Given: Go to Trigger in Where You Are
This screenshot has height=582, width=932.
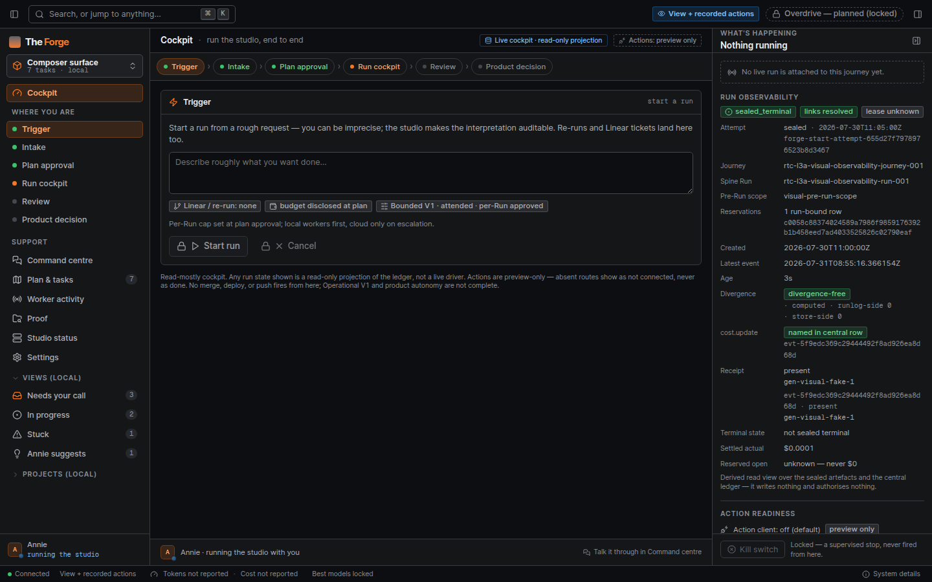Looking at the screenshot, I should tap(74, 129).
